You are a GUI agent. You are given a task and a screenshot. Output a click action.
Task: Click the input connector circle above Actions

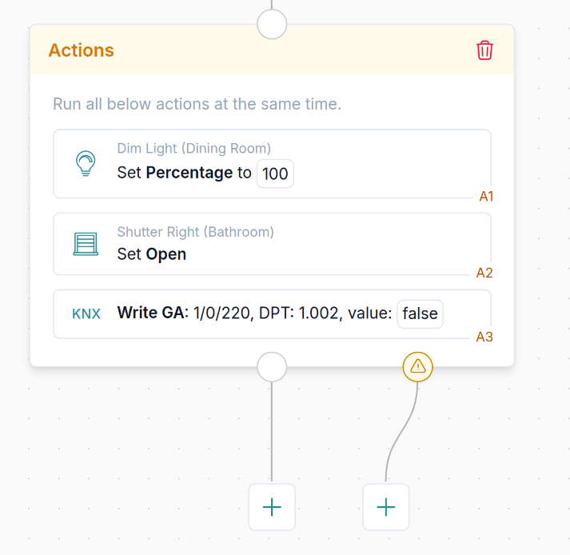pyautogui.click(x=272, y=23)
